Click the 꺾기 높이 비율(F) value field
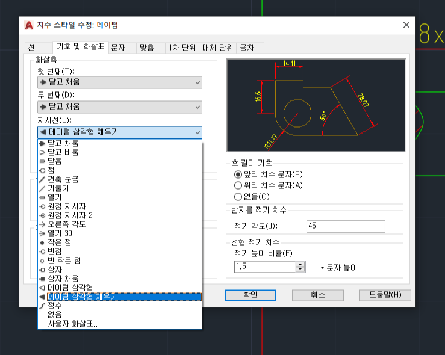 coord(265,267)
